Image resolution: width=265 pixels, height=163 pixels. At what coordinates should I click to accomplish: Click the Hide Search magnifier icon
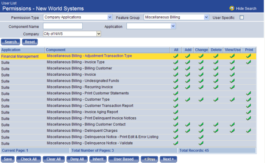coord(232,8)
